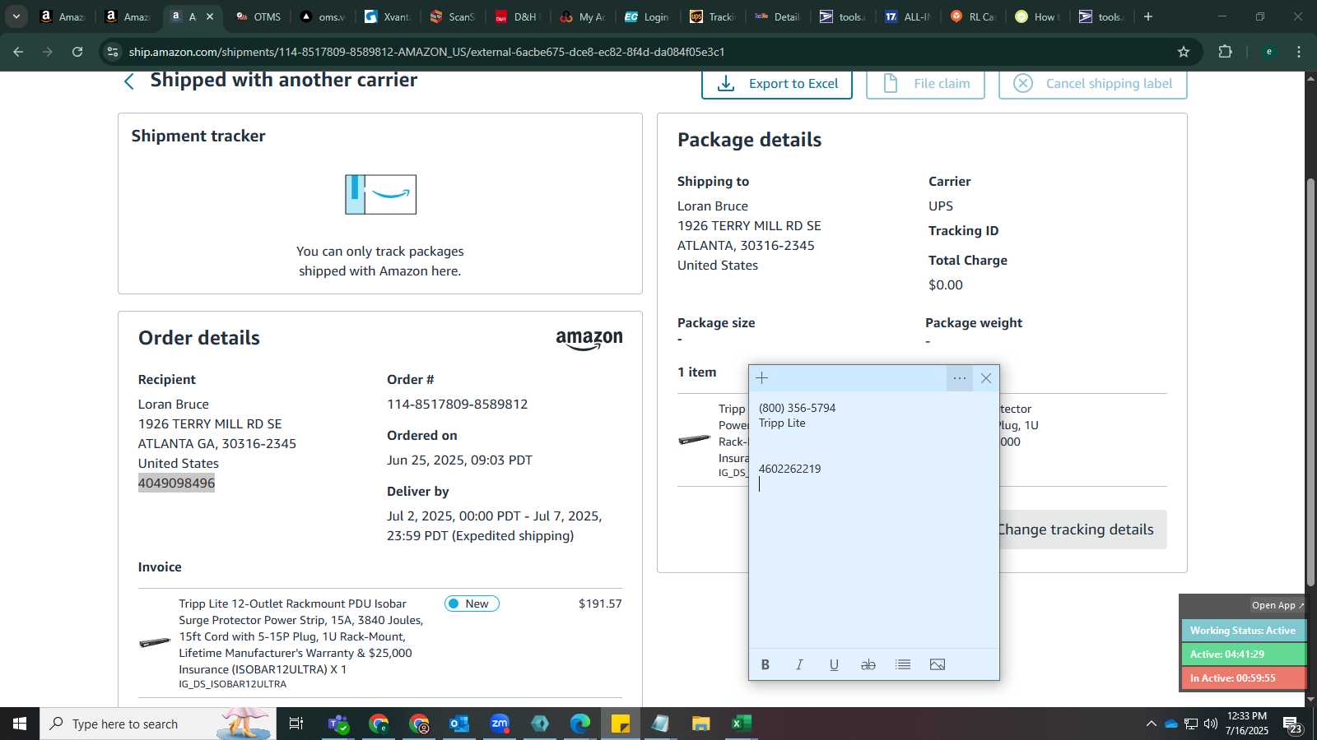This screenshot has height=740, width=1317.
Task: Open Microsoft Edge from taskbar
Action: [580, 724]
